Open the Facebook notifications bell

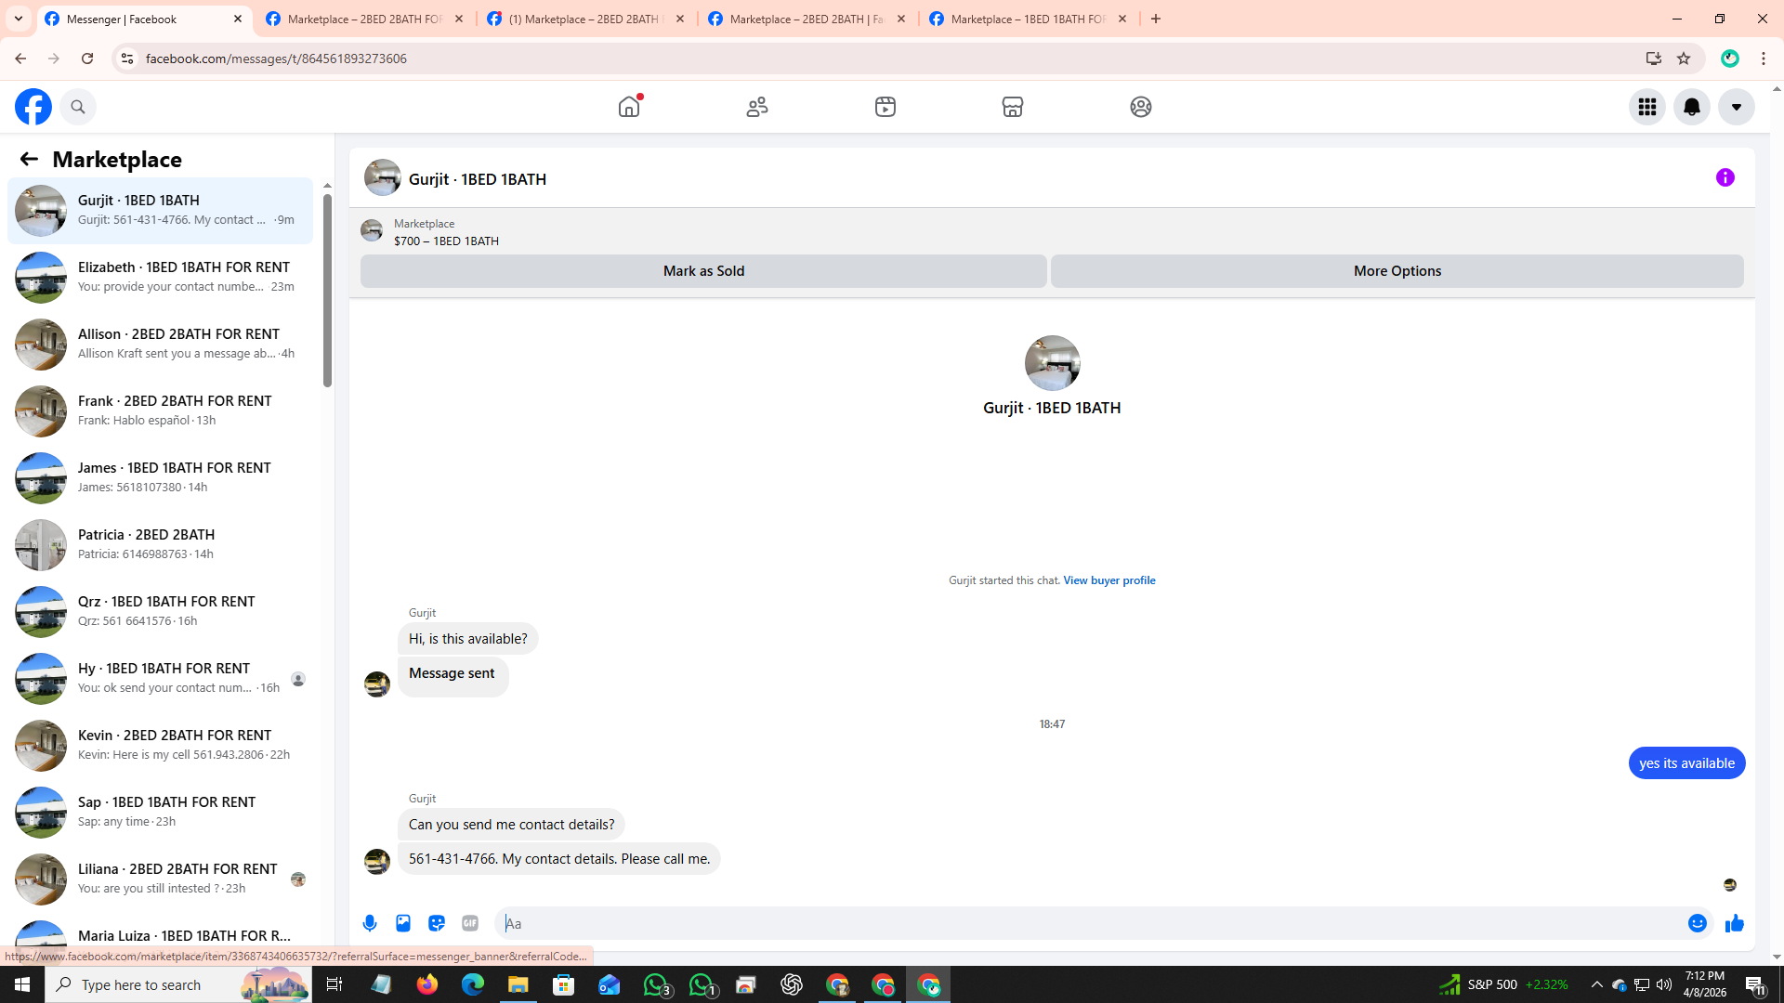1691,107
